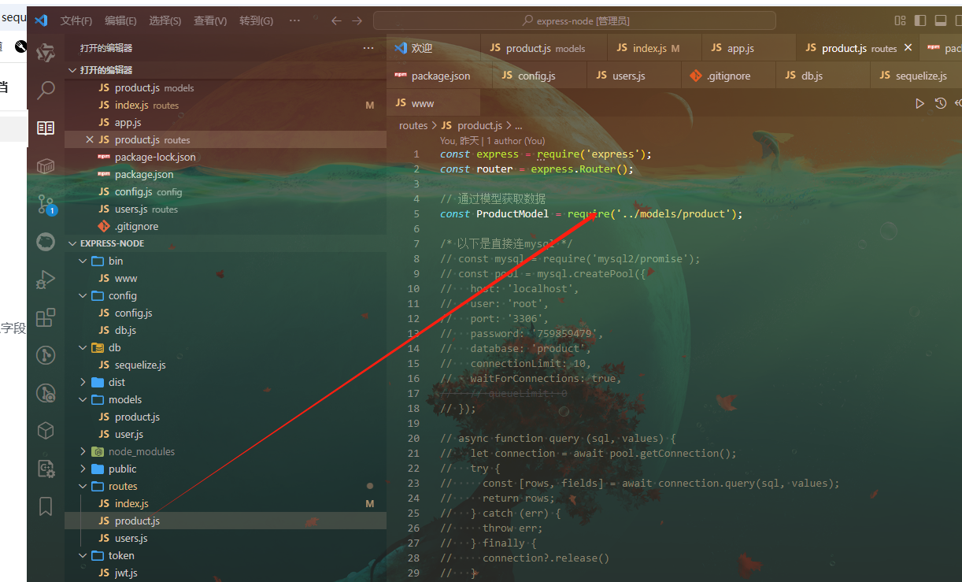
Task: Close the product.js routes editor tab
Action: 908,48
